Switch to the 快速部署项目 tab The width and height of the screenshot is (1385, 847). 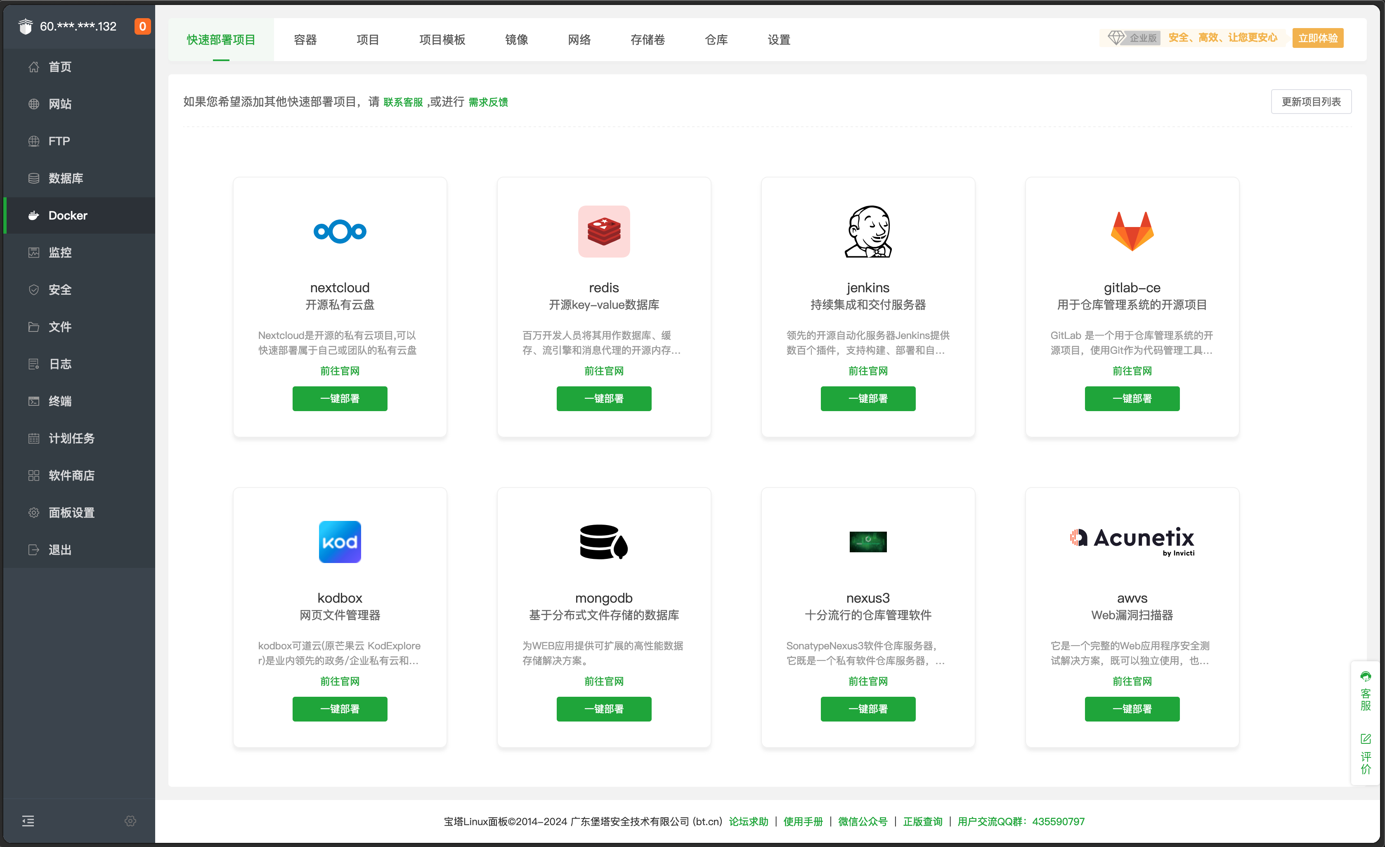point(221,39)
